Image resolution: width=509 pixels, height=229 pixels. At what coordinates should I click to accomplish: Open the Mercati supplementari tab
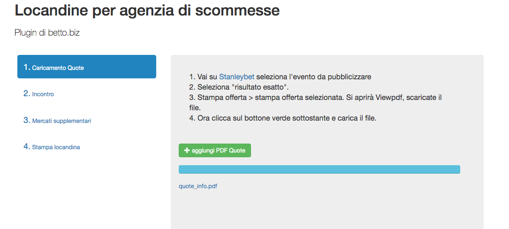click(x=61, y=121)
